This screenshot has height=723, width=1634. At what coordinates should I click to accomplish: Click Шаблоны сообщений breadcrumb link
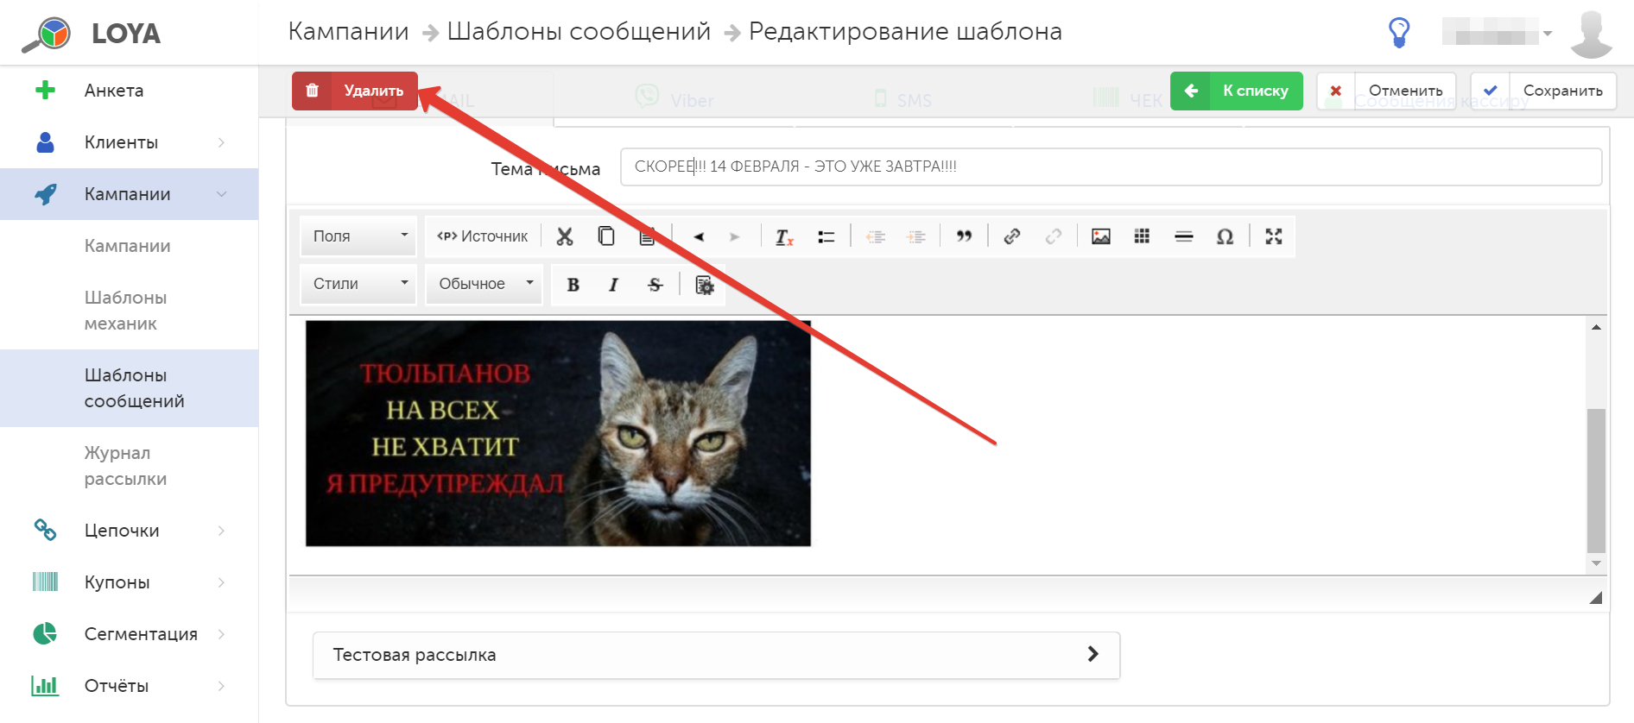[x=579, y=32]
